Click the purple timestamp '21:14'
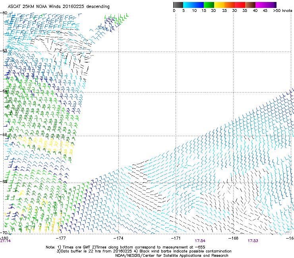 point(6,241)
